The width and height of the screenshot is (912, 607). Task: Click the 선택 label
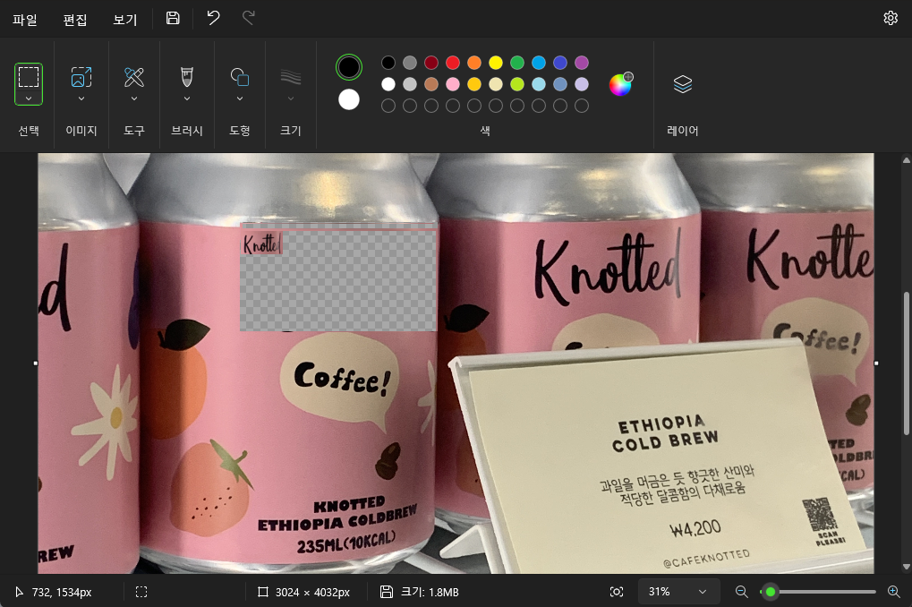pyautogui.click(x=29, y=131)
